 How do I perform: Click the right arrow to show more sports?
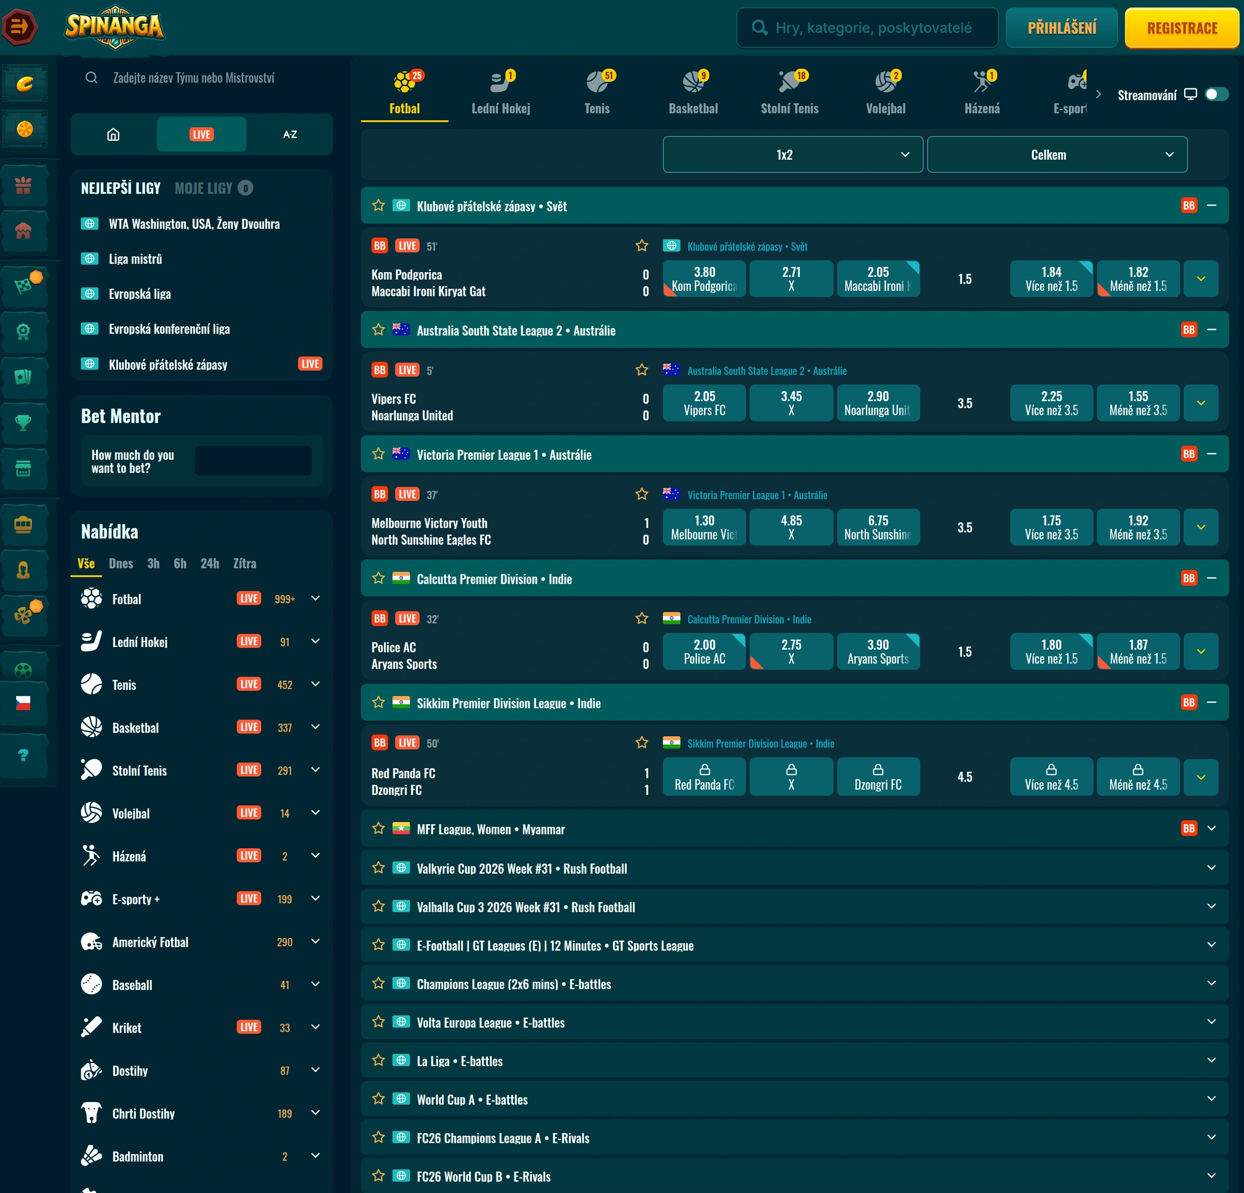click(x=1099, y=94)
